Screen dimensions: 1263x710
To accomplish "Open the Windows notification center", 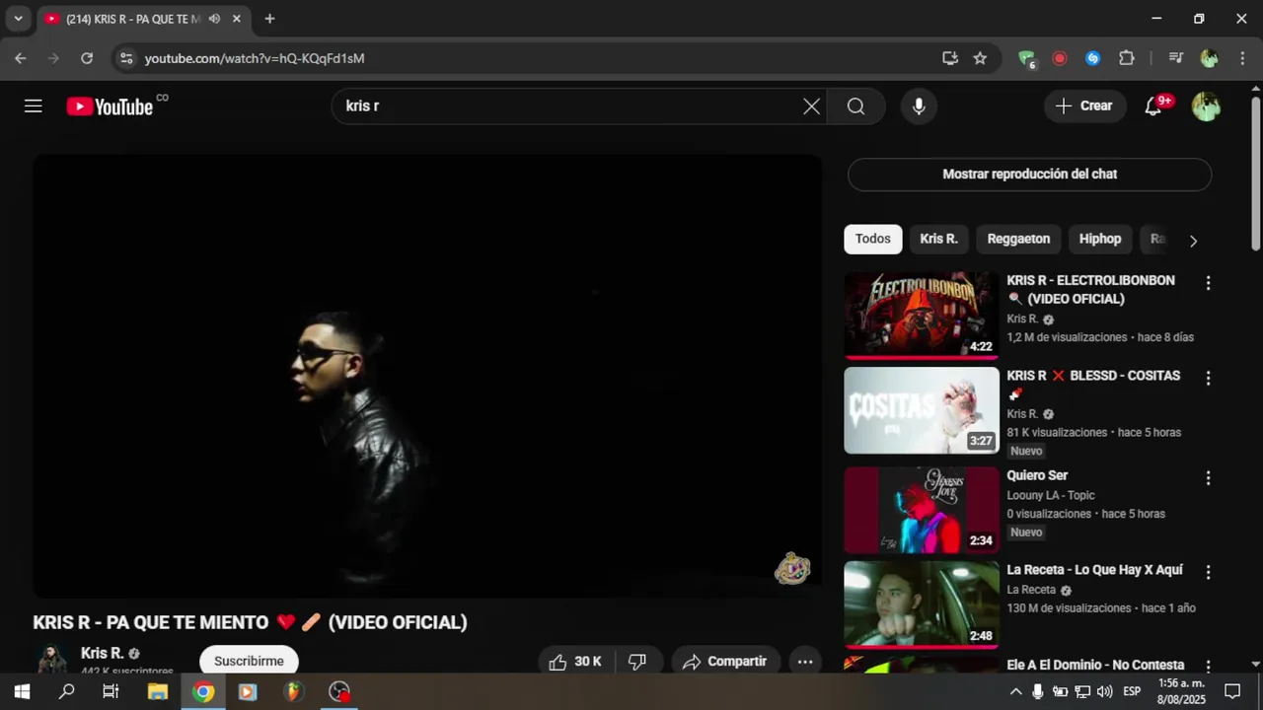I will click(x=1232, y=691).
